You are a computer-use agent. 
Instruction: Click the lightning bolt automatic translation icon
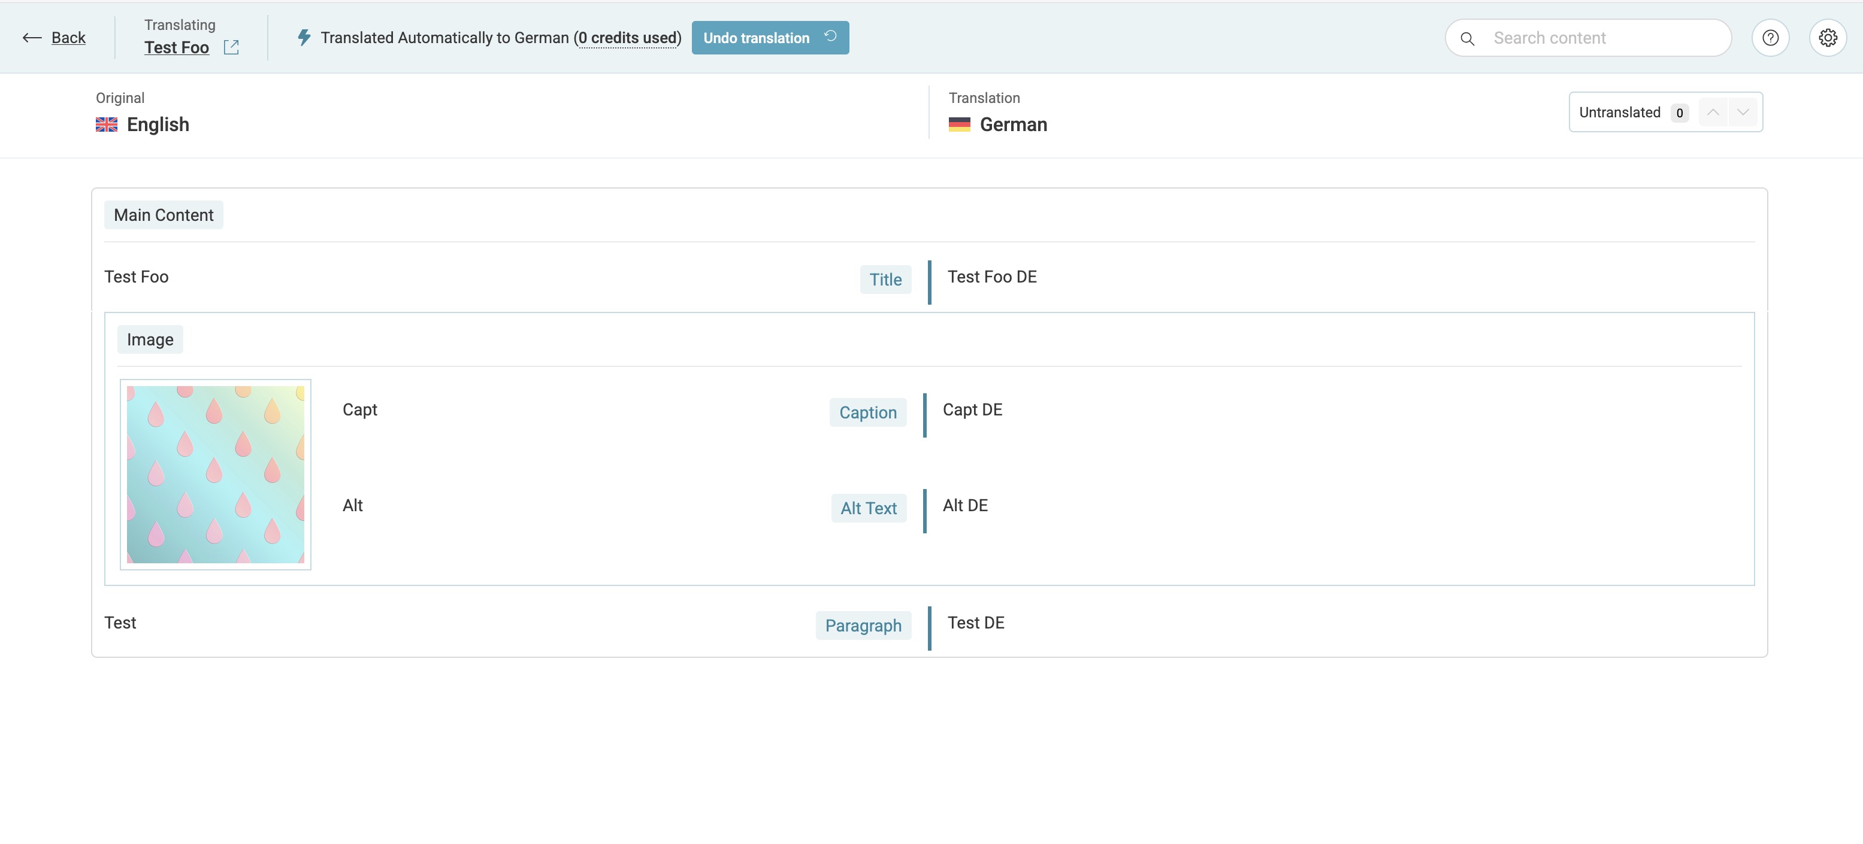304,38
